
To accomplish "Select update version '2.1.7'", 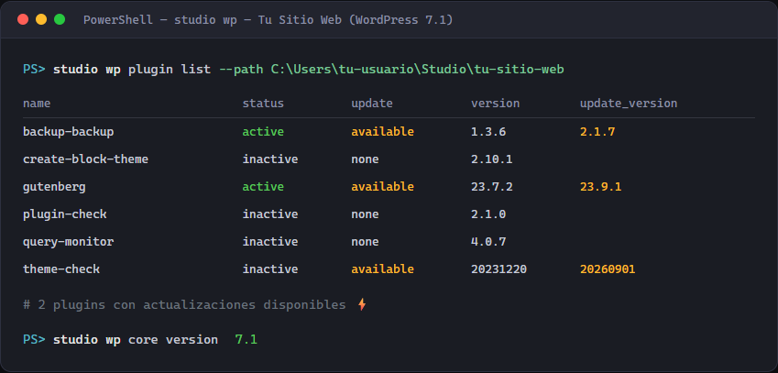I will click(597, 131).
